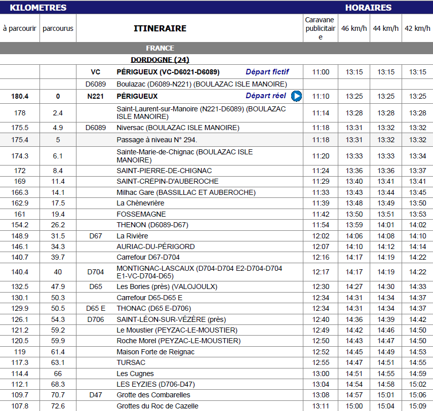Click the 46 km/h column header

point(354,28)
